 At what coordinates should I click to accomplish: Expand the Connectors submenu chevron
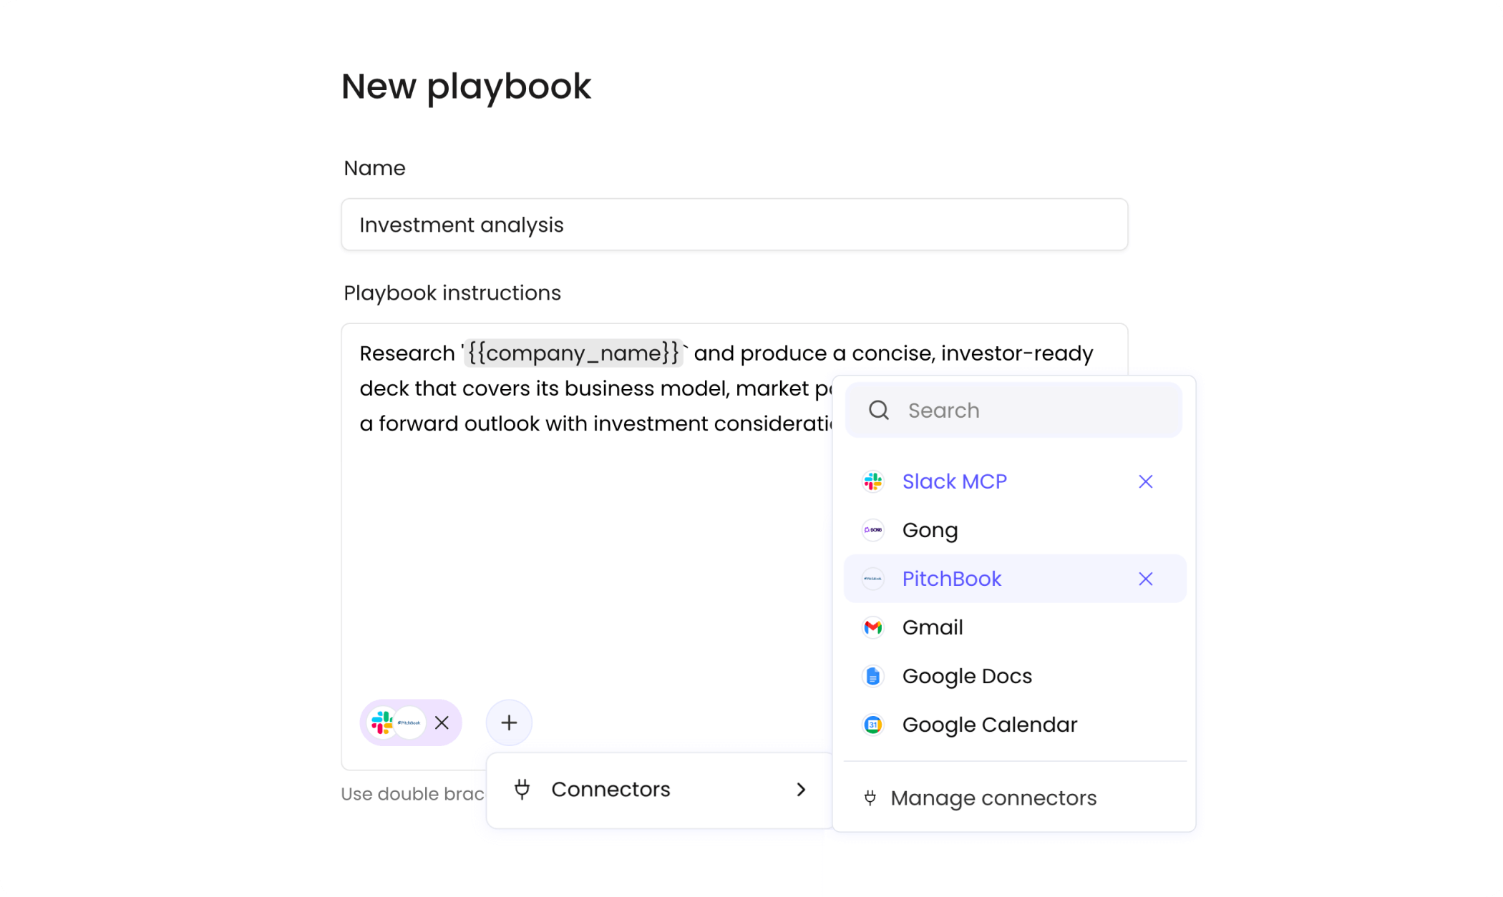click(801, 789)
